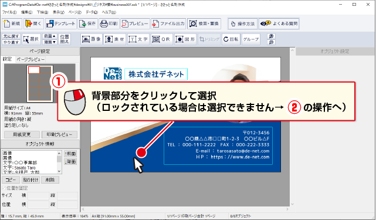Add a shape with 図形 tool
Viewport: 376px width, 220px height.
point(185,39)
